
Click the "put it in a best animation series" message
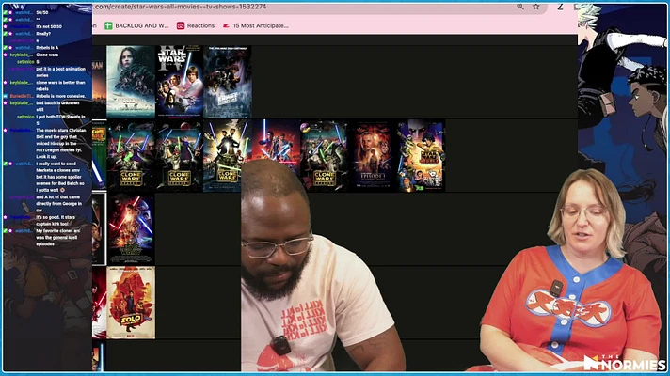[60, 71]
